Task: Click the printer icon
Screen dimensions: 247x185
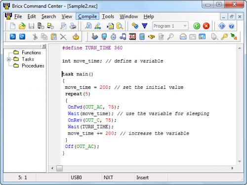Action: pos(73,26)
